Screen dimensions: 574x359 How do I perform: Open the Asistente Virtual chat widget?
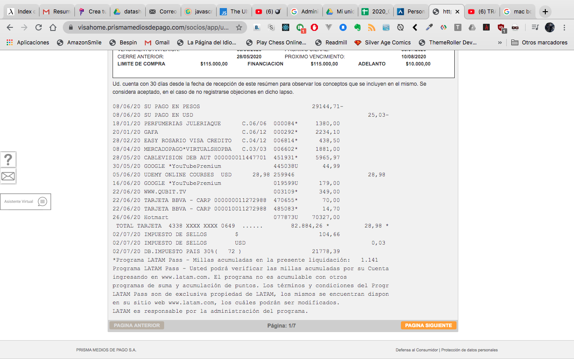(x=26, y=201)
